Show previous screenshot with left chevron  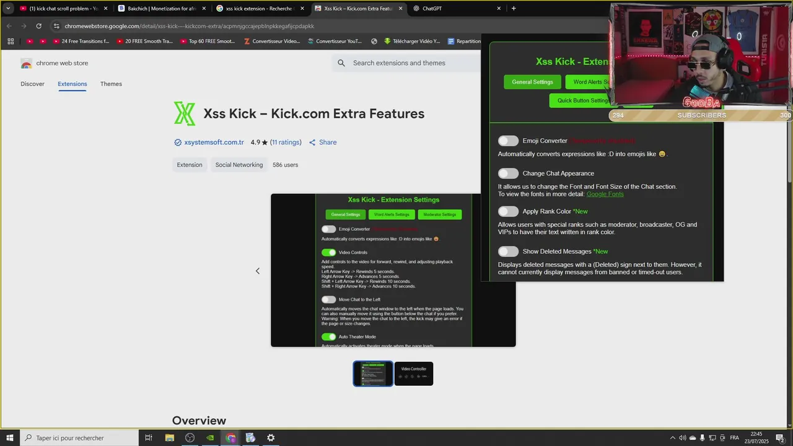258,271
